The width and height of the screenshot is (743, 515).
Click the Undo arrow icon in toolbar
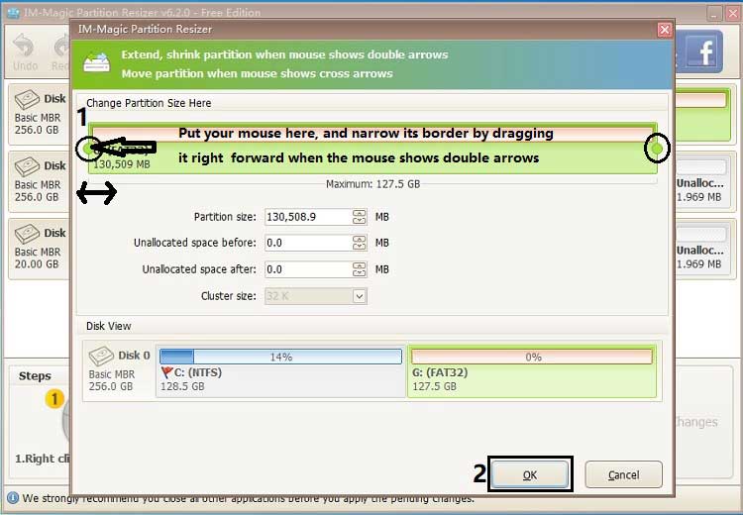(x=25, y=47)
